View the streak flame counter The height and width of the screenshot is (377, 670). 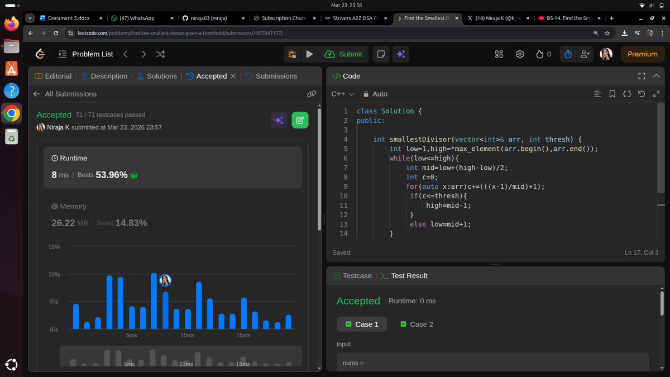click(x=543, y=54)
